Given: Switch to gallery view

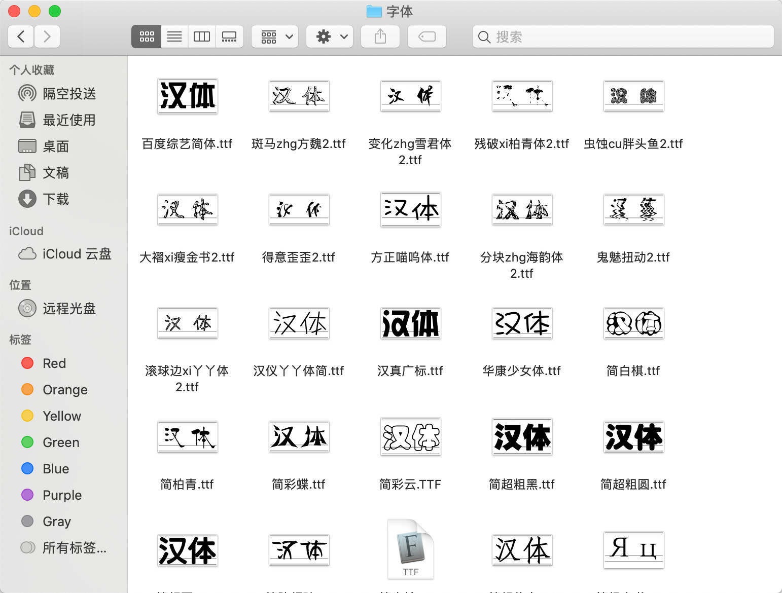Looking at the screenshot, I should tap(229, 36).
